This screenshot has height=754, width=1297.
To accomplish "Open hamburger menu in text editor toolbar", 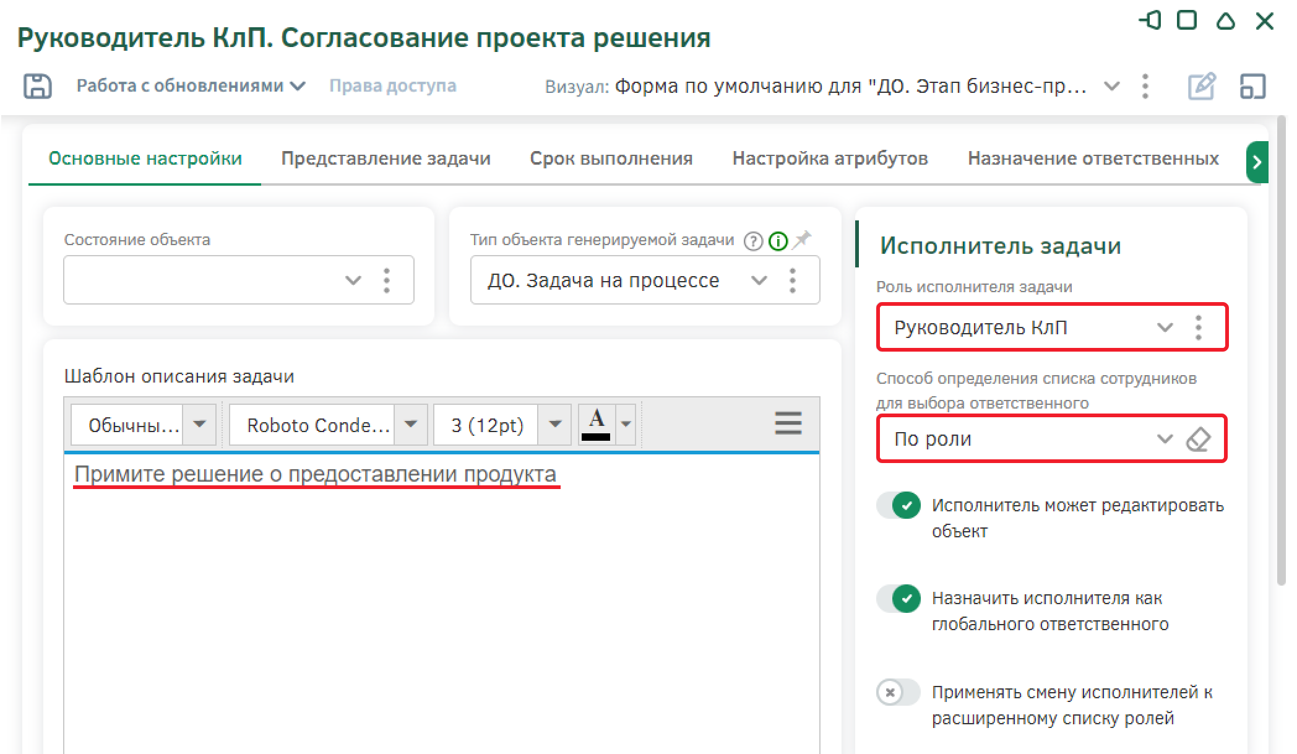I will [788, 423].
